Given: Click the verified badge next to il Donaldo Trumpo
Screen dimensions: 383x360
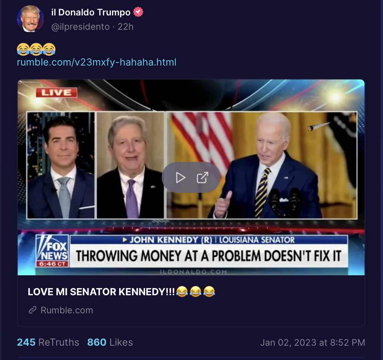Looking at the screenshot, I should [x=138, y=12].
